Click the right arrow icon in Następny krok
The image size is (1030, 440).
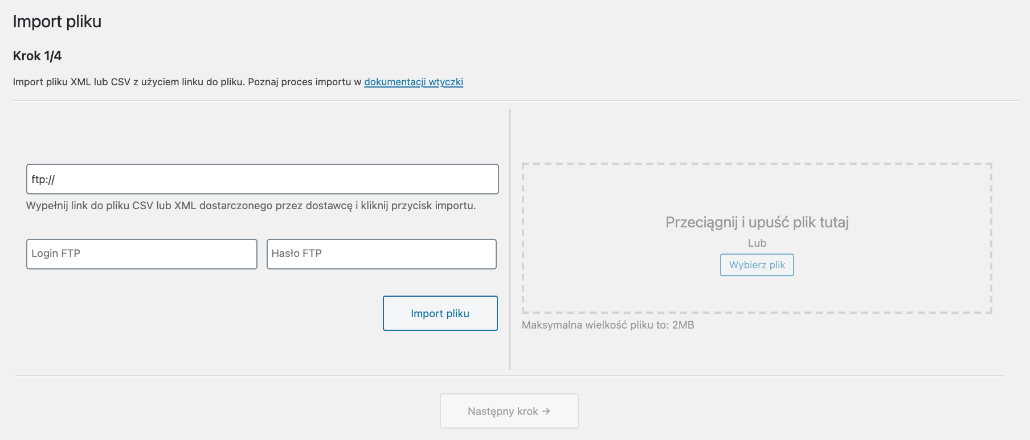point(546,411)
